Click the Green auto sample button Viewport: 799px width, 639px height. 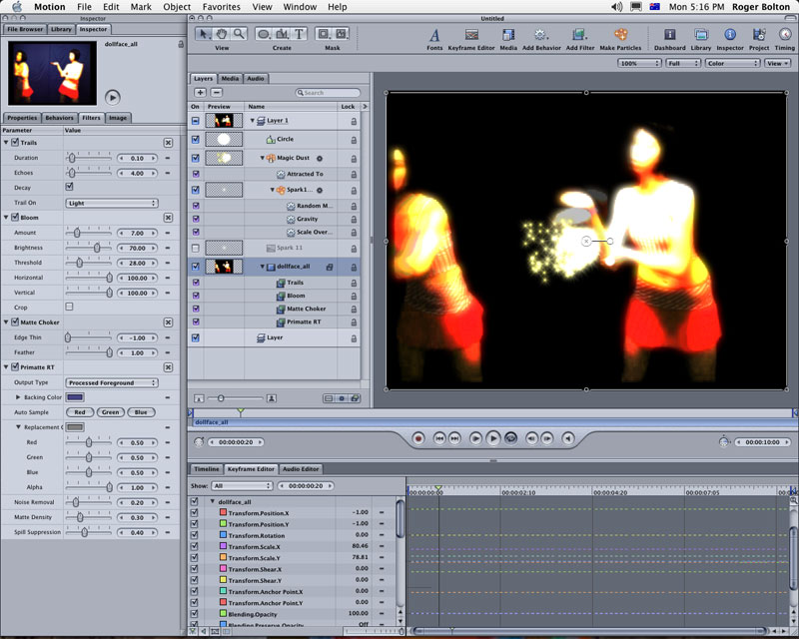110,412
